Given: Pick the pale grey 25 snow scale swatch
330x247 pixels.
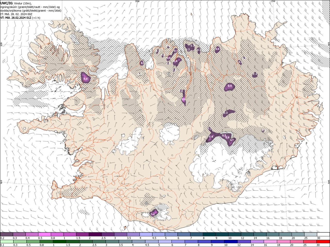Looking at the screenshot, I should 310,234.
